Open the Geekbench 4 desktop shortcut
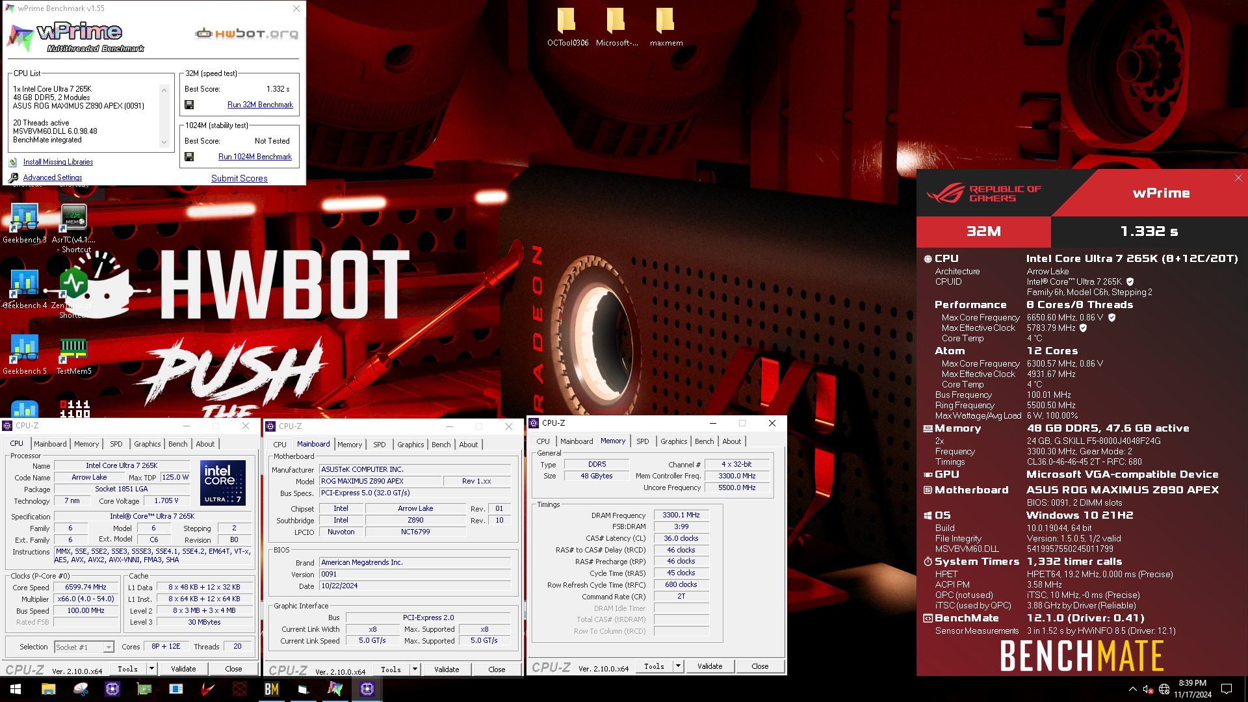1248x702 pixels. [25, 289]
